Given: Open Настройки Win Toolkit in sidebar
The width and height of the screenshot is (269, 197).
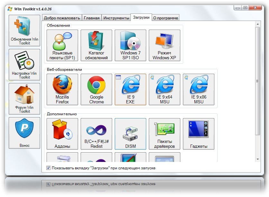Looking at the screenshot, I should tap(24, 65).
